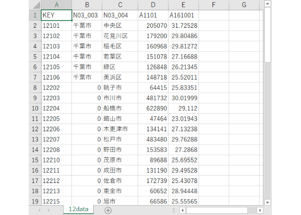Select cell containing 66586
Image resolution: width=301 pixels, height=215 pixels.
click(153, 201)
